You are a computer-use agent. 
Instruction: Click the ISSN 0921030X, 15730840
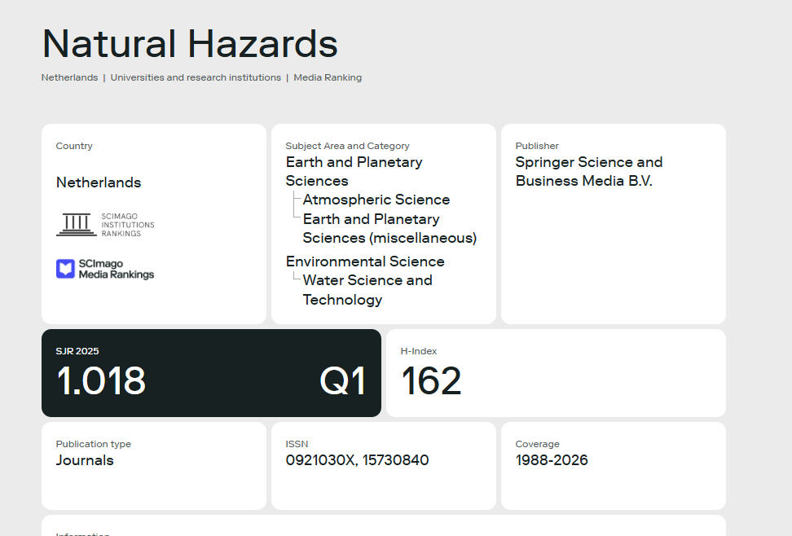point(357,460)
